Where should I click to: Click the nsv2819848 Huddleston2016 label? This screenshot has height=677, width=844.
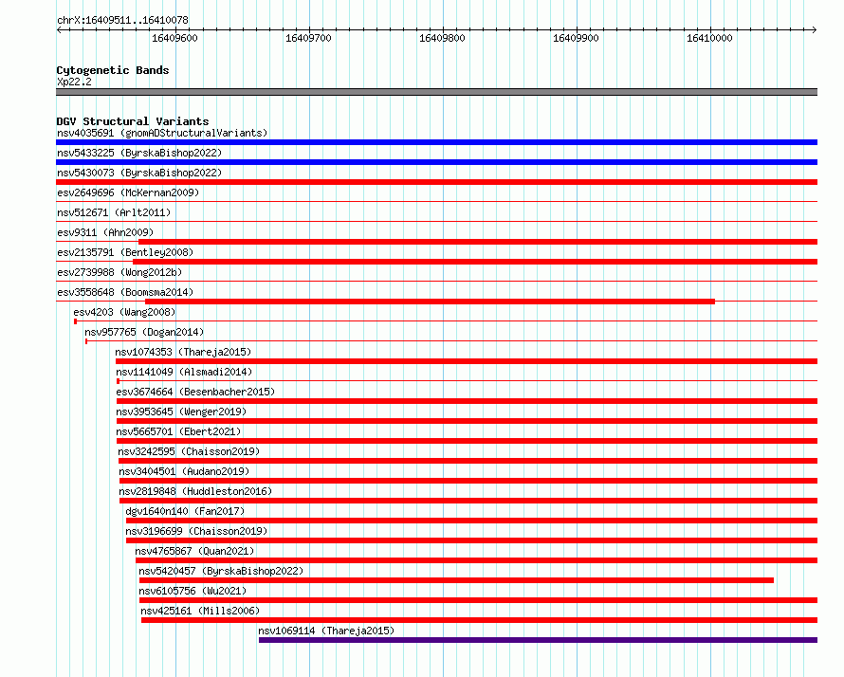pos(195,491)
